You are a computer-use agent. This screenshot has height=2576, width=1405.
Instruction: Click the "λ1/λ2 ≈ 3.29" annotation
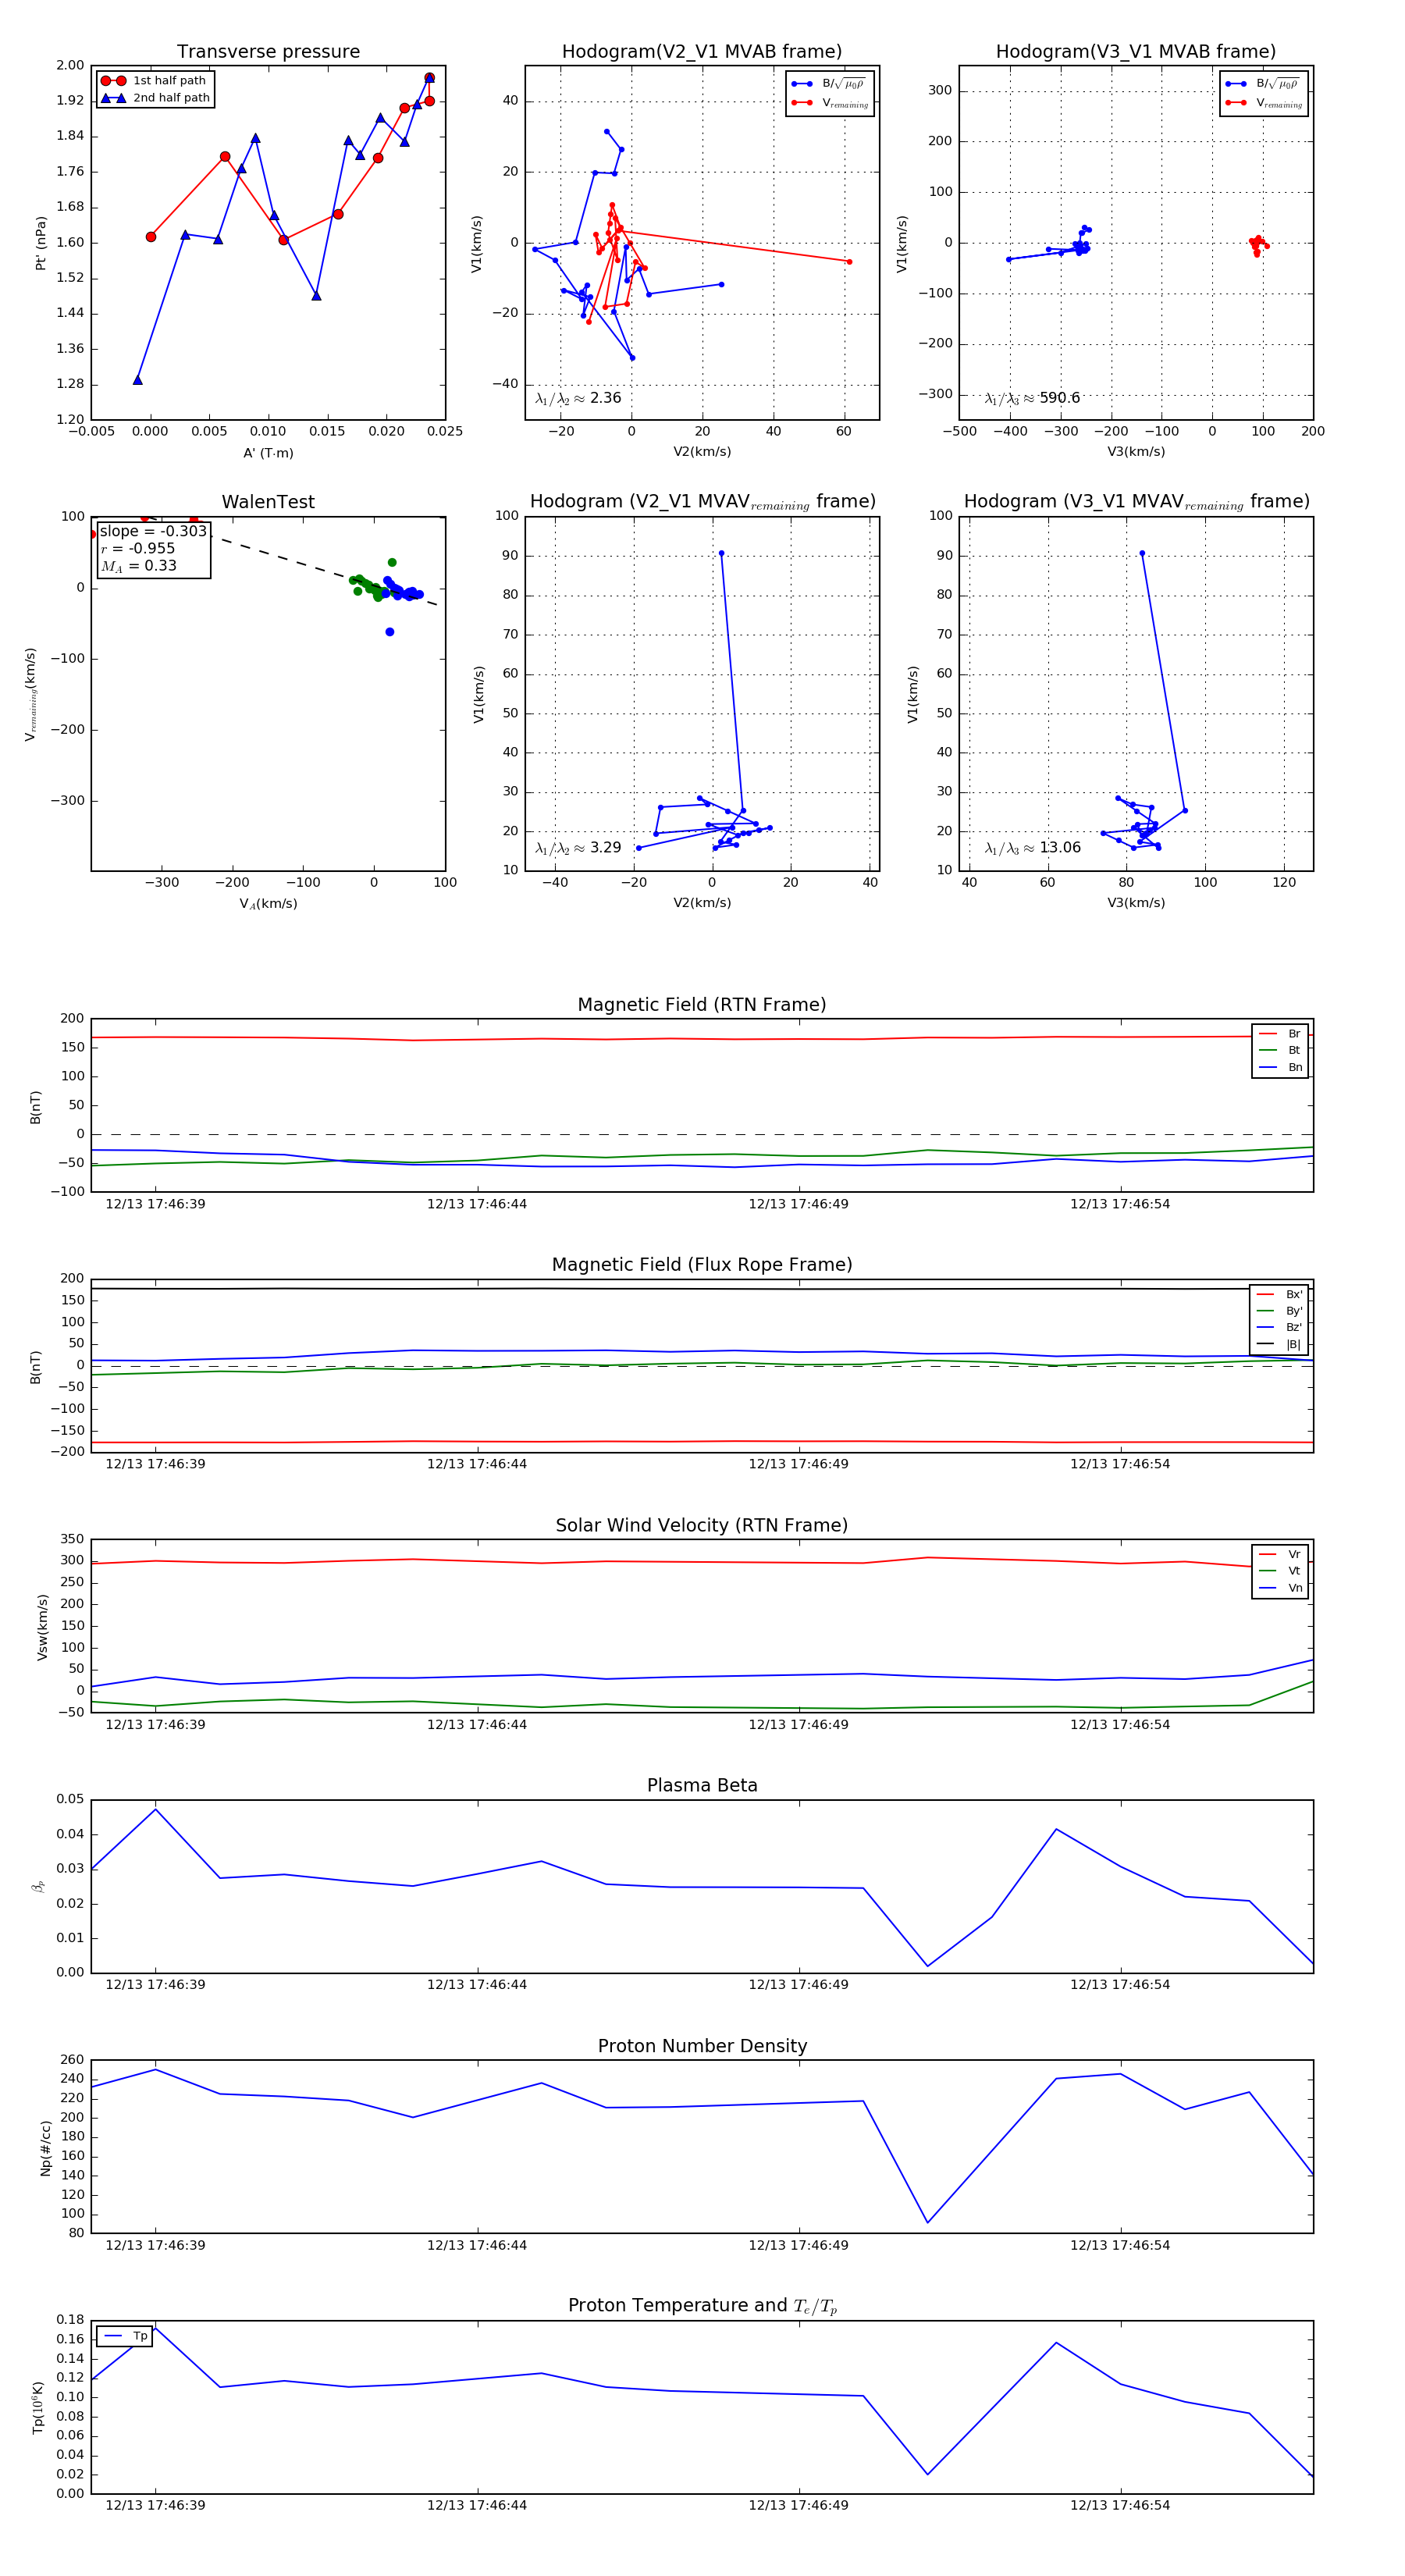click(578, 848)
